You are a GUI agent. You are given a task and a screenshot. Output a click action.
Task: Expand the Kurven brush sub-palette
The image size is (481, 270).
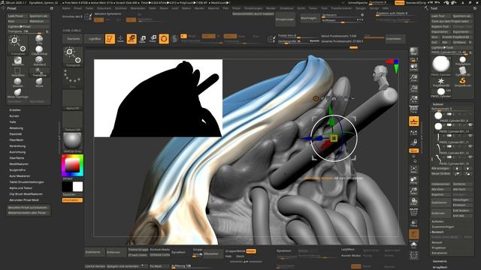point(14,116)
